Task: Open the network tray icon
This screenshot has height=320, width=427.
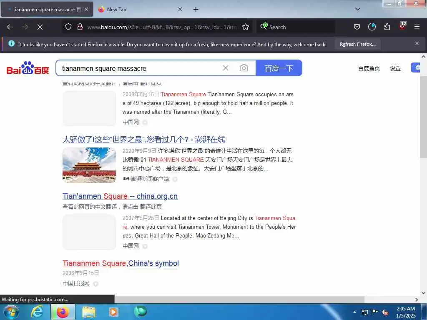Action: (x=364, y=312)
